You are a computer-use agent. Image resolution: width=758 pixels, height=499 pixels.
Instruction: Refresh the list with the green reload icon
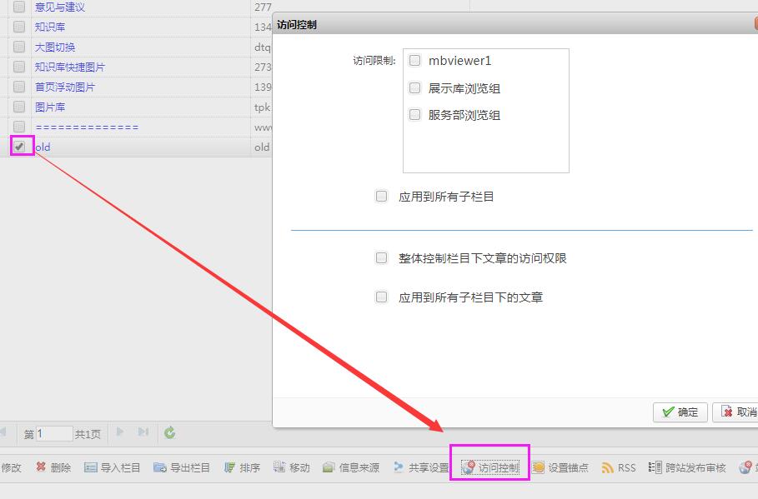tap(170, 432)
